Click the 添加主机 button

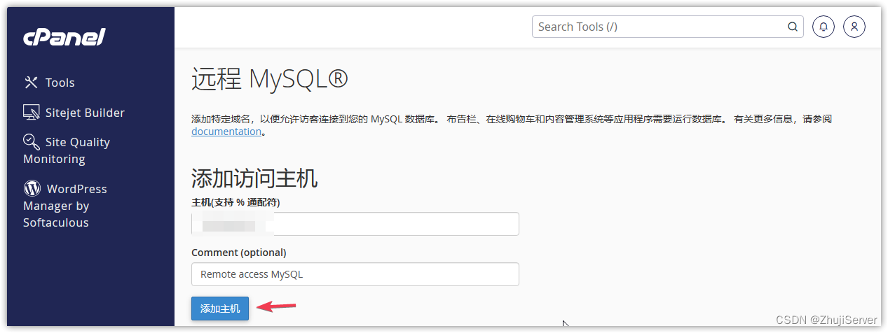tap(220, 309)
